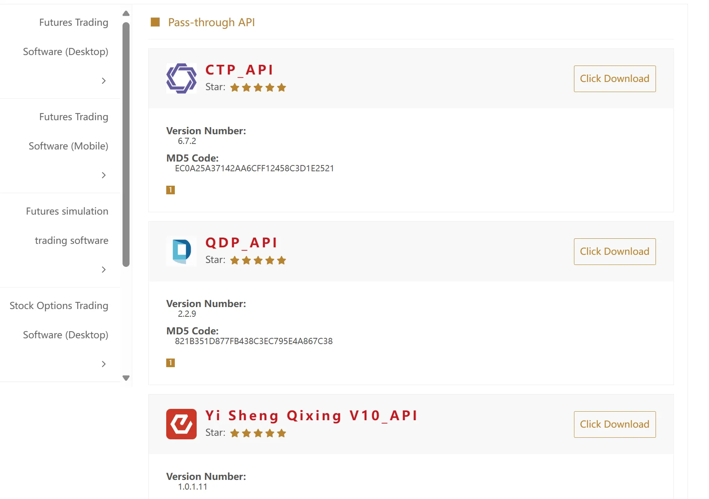Click the Yi Sheng Qixing red logo icon

(x=181, y=424)
